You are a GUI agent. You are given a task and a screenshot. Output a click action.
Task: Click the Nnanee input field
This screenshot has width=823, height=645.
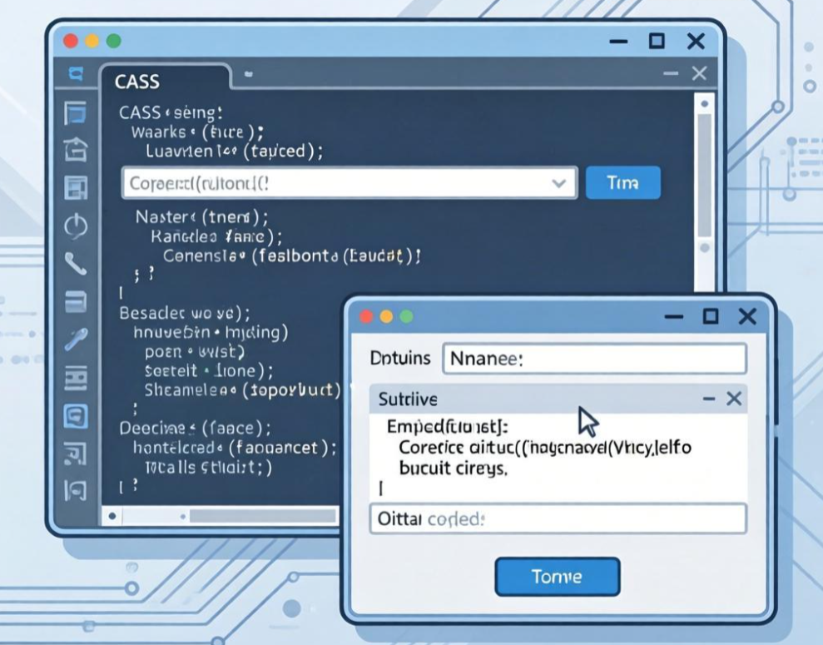593,359
